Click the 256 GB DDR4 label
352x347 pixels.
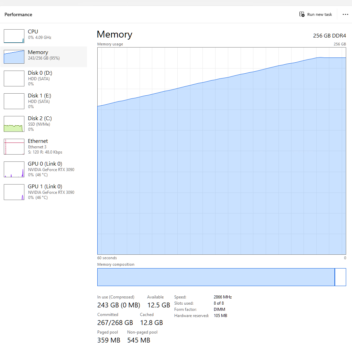pyautogui.click(x=329, y=36)
